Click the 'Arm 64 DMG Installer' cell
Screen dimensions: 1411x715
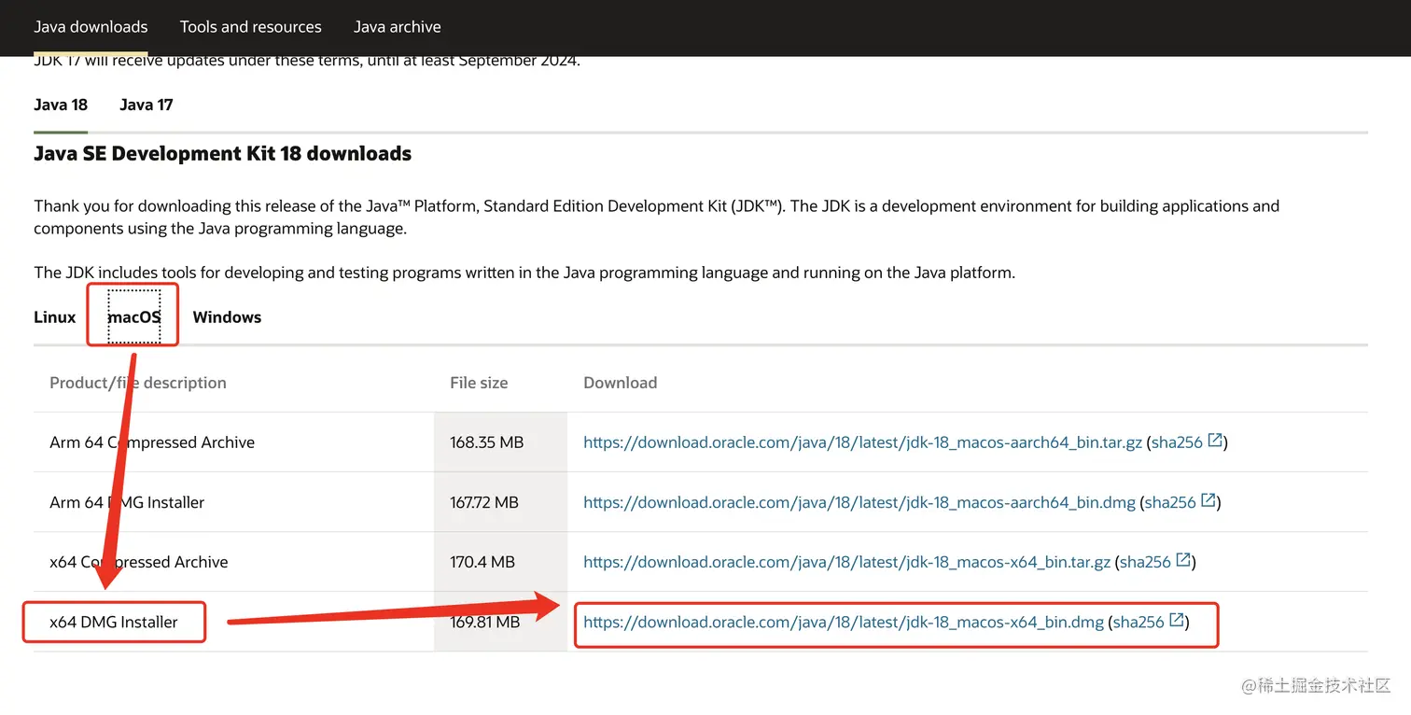point(127,502)
